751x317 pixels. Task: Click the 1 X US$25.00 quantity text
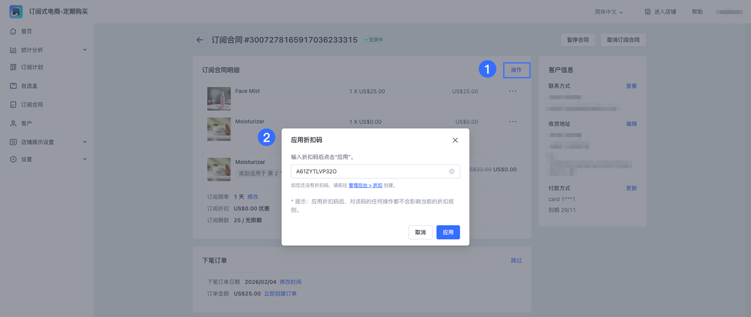(367, 91)
